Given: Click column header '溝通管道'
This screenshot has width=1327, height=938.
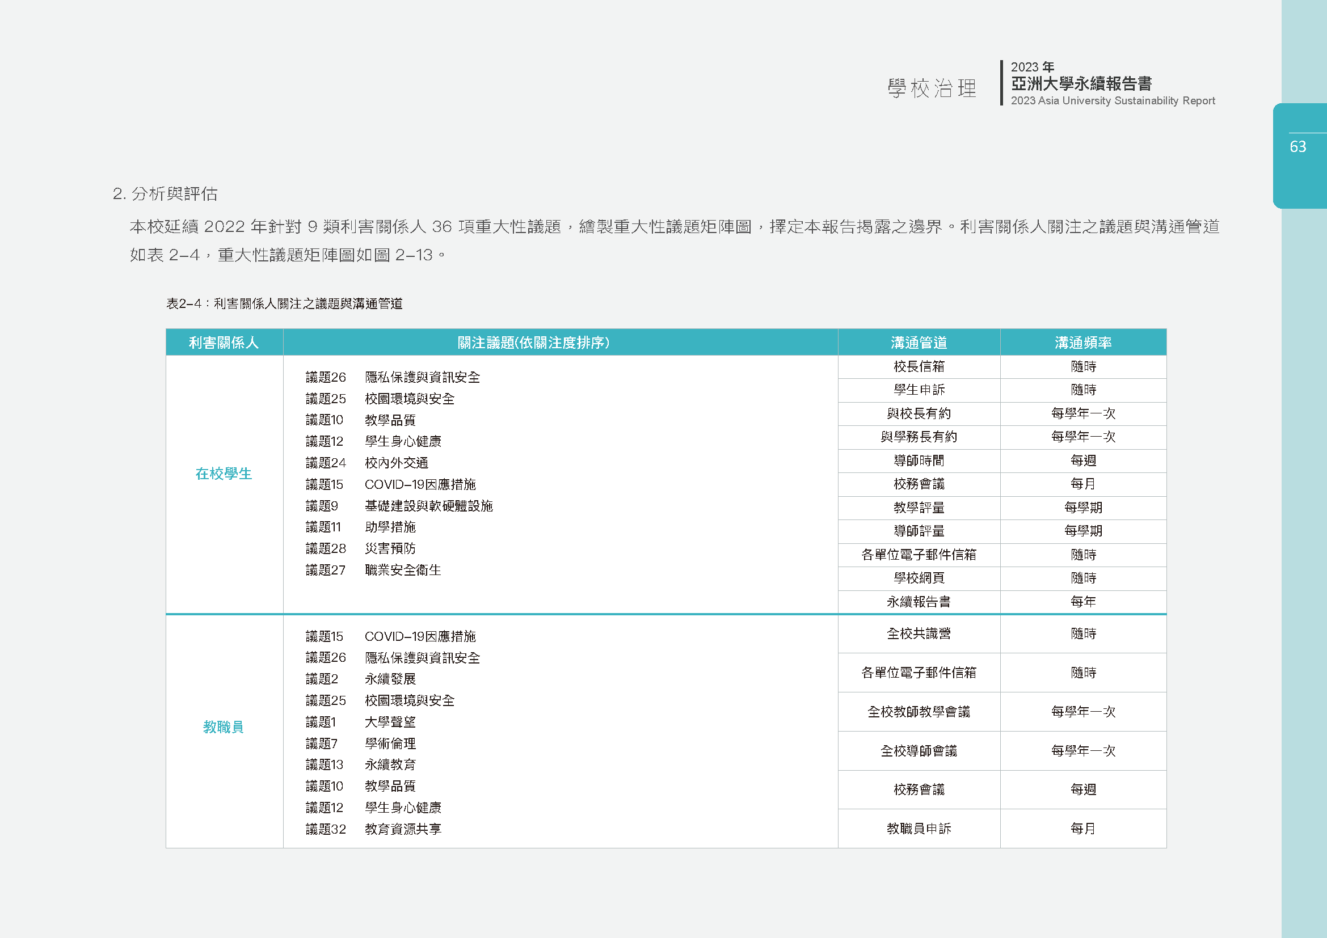Looking at the screenshot, I should point(919,343).
